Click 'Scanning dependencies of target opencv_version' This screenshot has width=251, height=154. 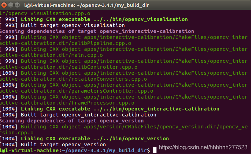[72, 121]
